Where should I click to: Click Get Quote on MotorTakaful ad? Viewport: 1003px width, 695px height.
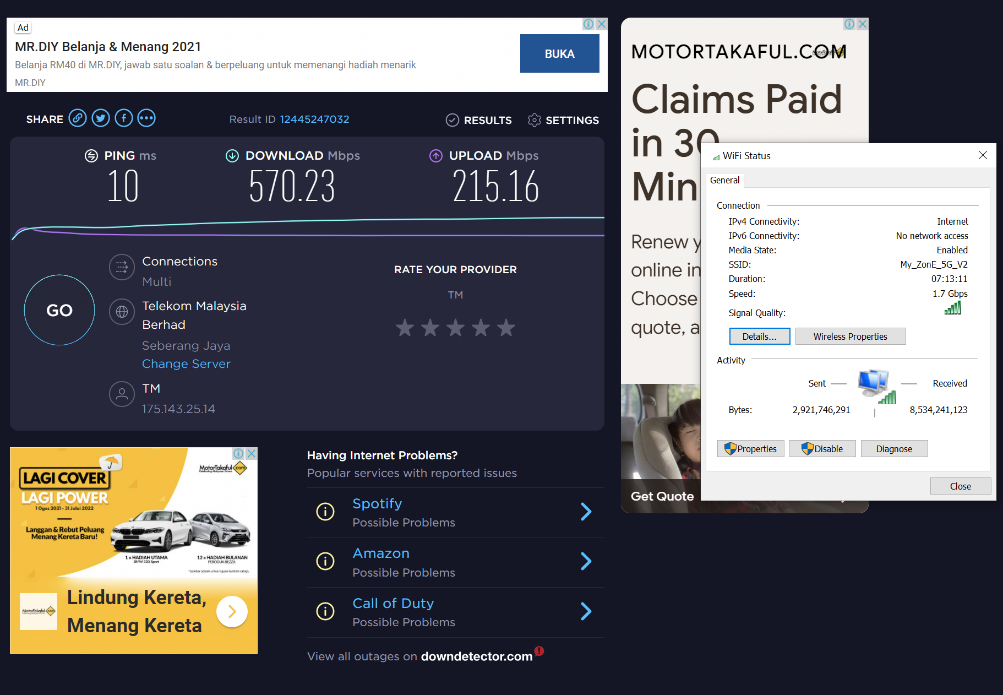(x=662, y=496)
